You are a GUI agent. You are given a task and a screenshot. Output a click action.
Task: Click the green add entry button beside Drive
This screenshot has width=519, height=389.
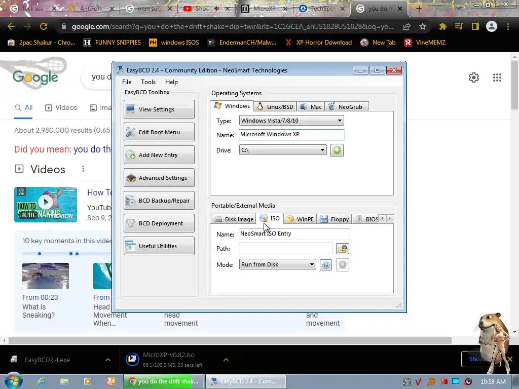click(337, 150)
